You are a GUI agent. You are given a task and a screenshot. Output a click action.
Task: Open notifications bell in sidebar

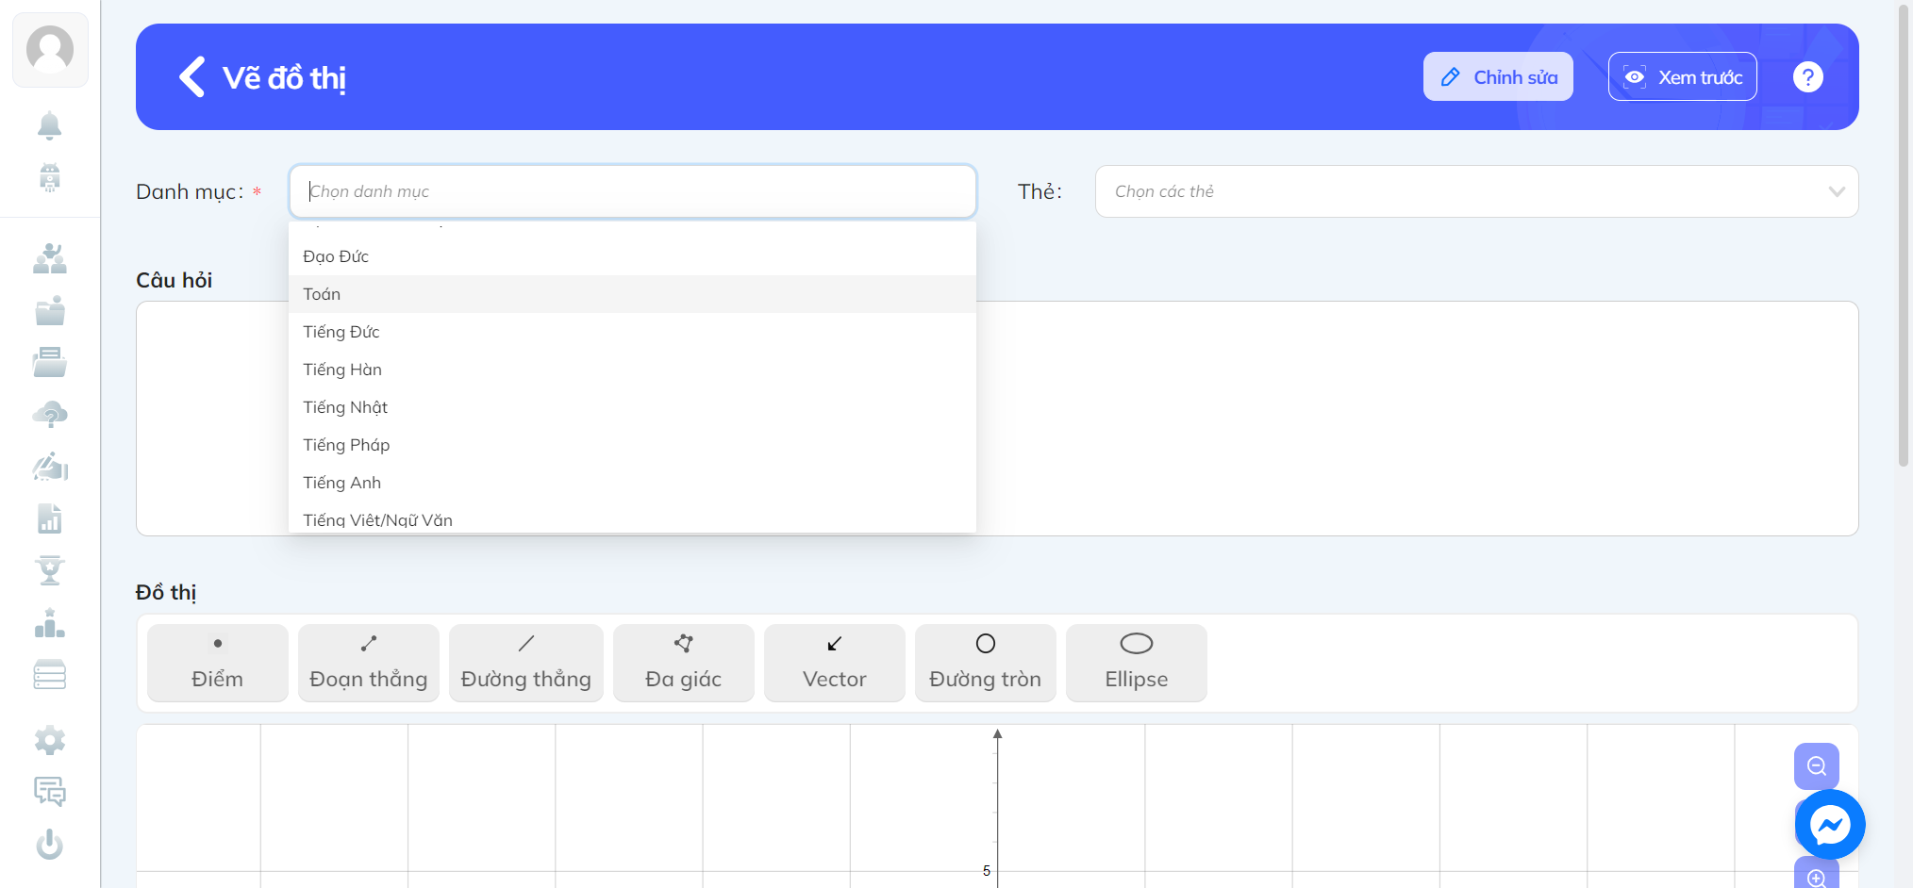point(50,125)
